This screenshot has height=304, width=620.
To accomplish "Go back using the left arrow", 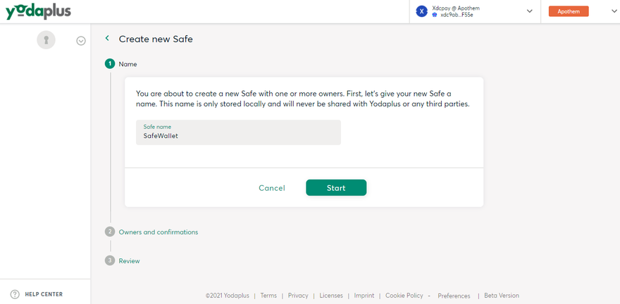I will point(107,39).
